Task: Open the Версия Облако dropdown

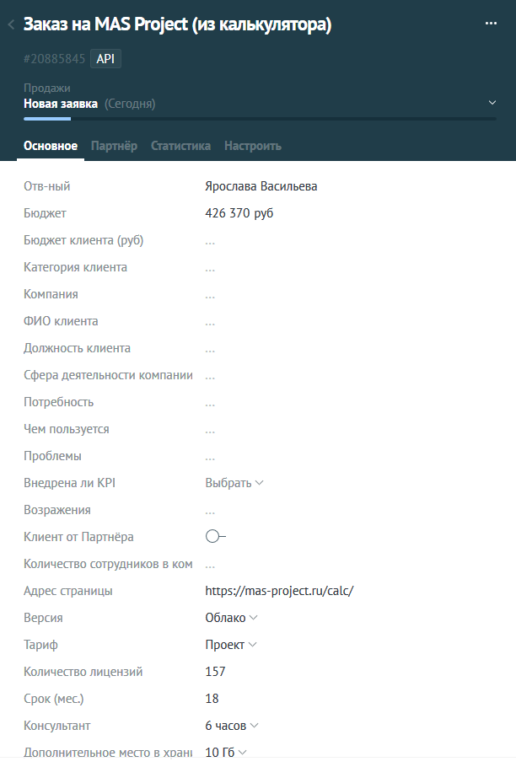Action: (x=231, y=618)
